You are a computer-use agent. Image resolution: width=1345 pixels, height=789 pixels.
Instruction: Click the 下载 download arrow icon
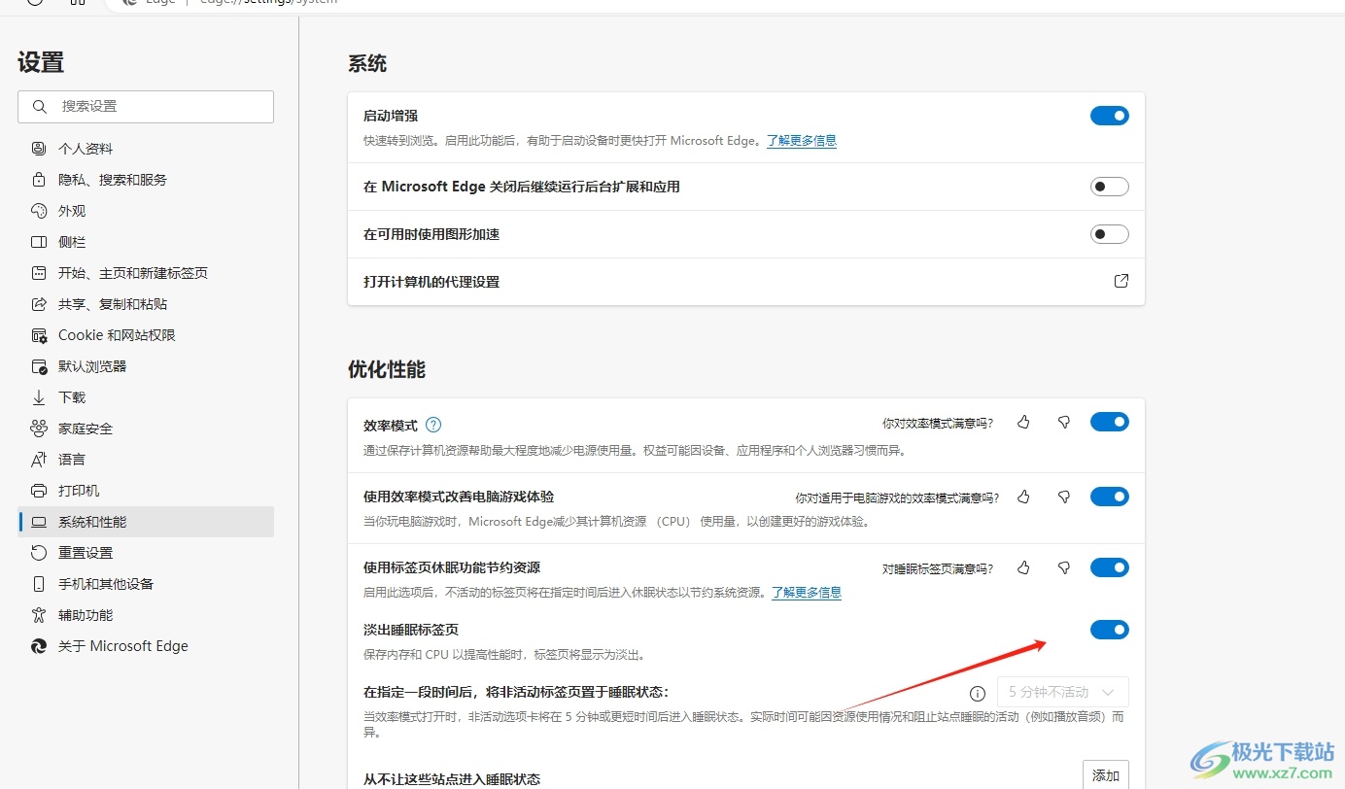pos(39,397)
